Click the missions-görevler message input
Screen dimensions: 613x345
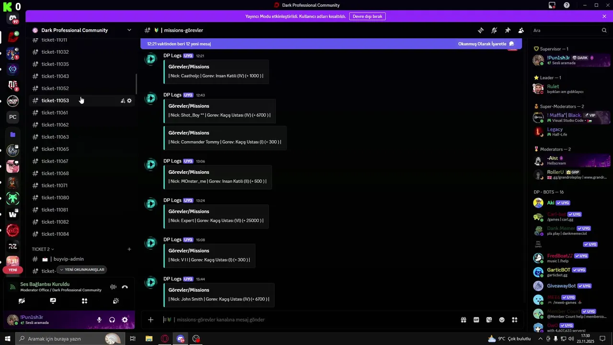coord(306,320)
